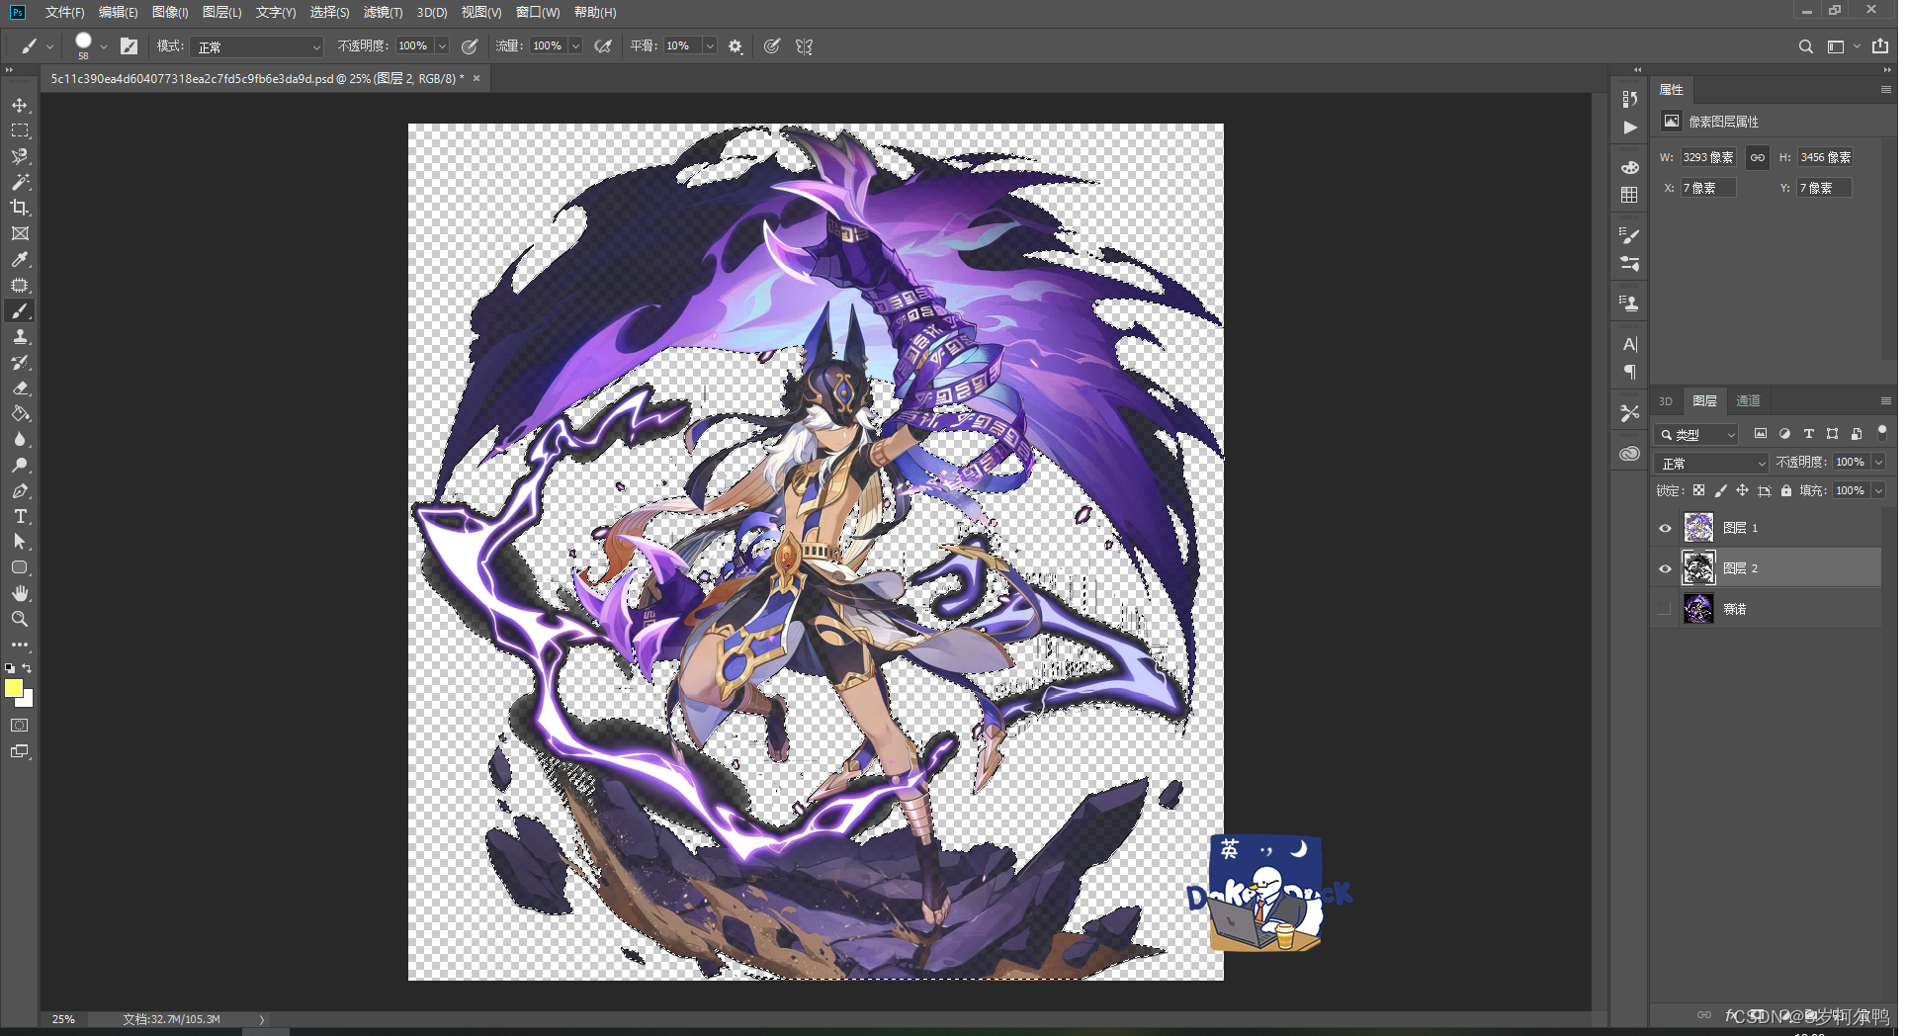
Task: Toggle lock image pixels brush icon
Action: click(1720, 490)
